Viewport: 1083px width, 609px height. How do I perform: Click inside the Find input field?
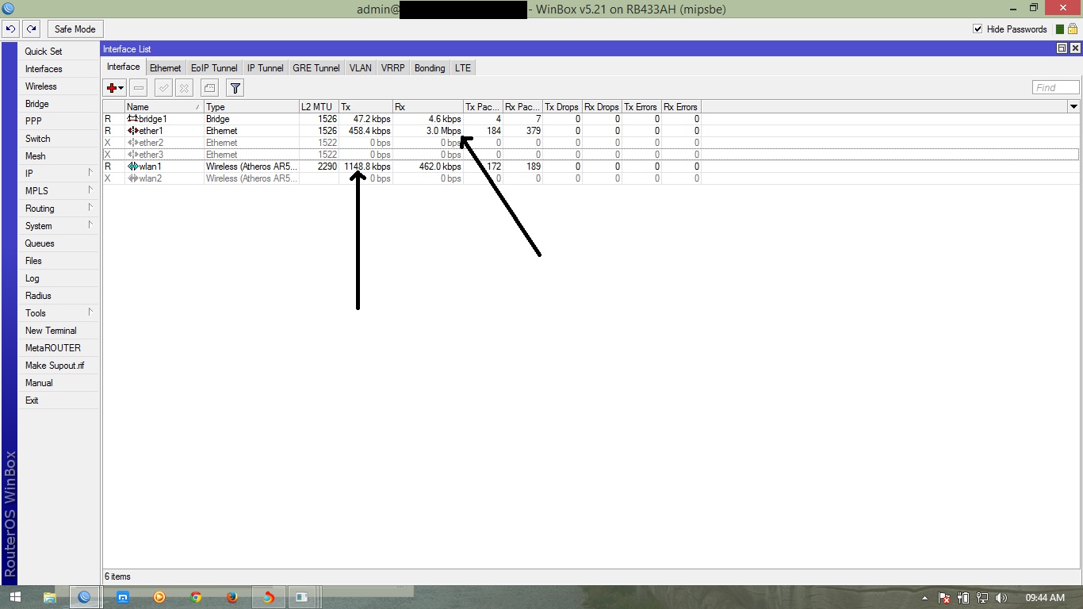point(1054,87)
